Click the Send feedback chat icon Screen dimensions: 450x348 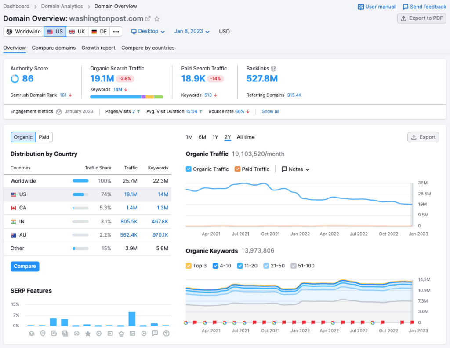[406, 7]
